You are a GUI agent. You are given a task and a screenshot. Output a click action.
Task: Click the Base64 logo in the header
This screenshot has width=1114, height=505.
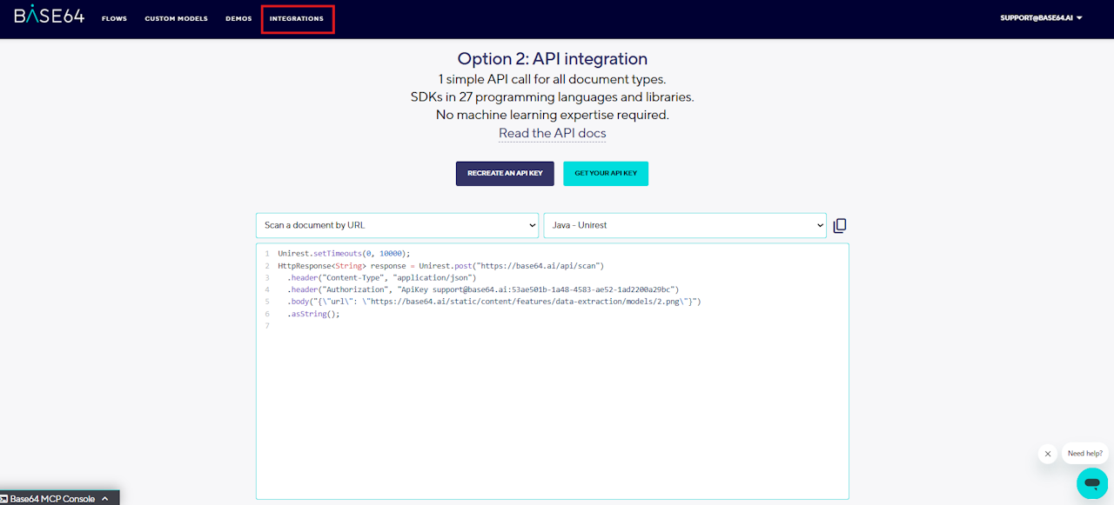tap(49, 15)
